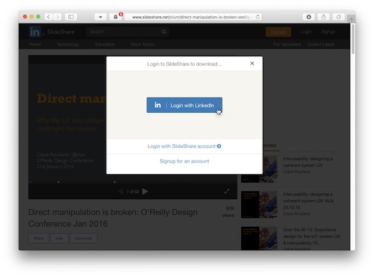Open thumbnail for Interusability NUX 23.10.15
The width and height of the screenshot is (374, 277).
pos(259,205)
